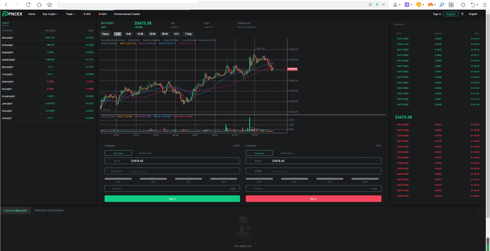Click the download app icon
The image size is (490, 251).
462,14
